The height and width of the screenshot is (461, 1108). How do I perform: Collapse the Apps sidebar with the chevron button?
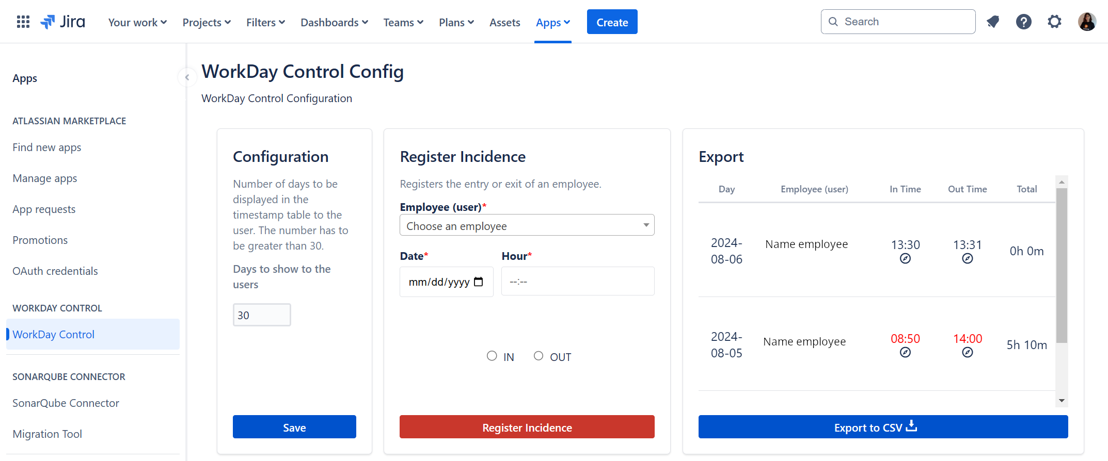187,77
